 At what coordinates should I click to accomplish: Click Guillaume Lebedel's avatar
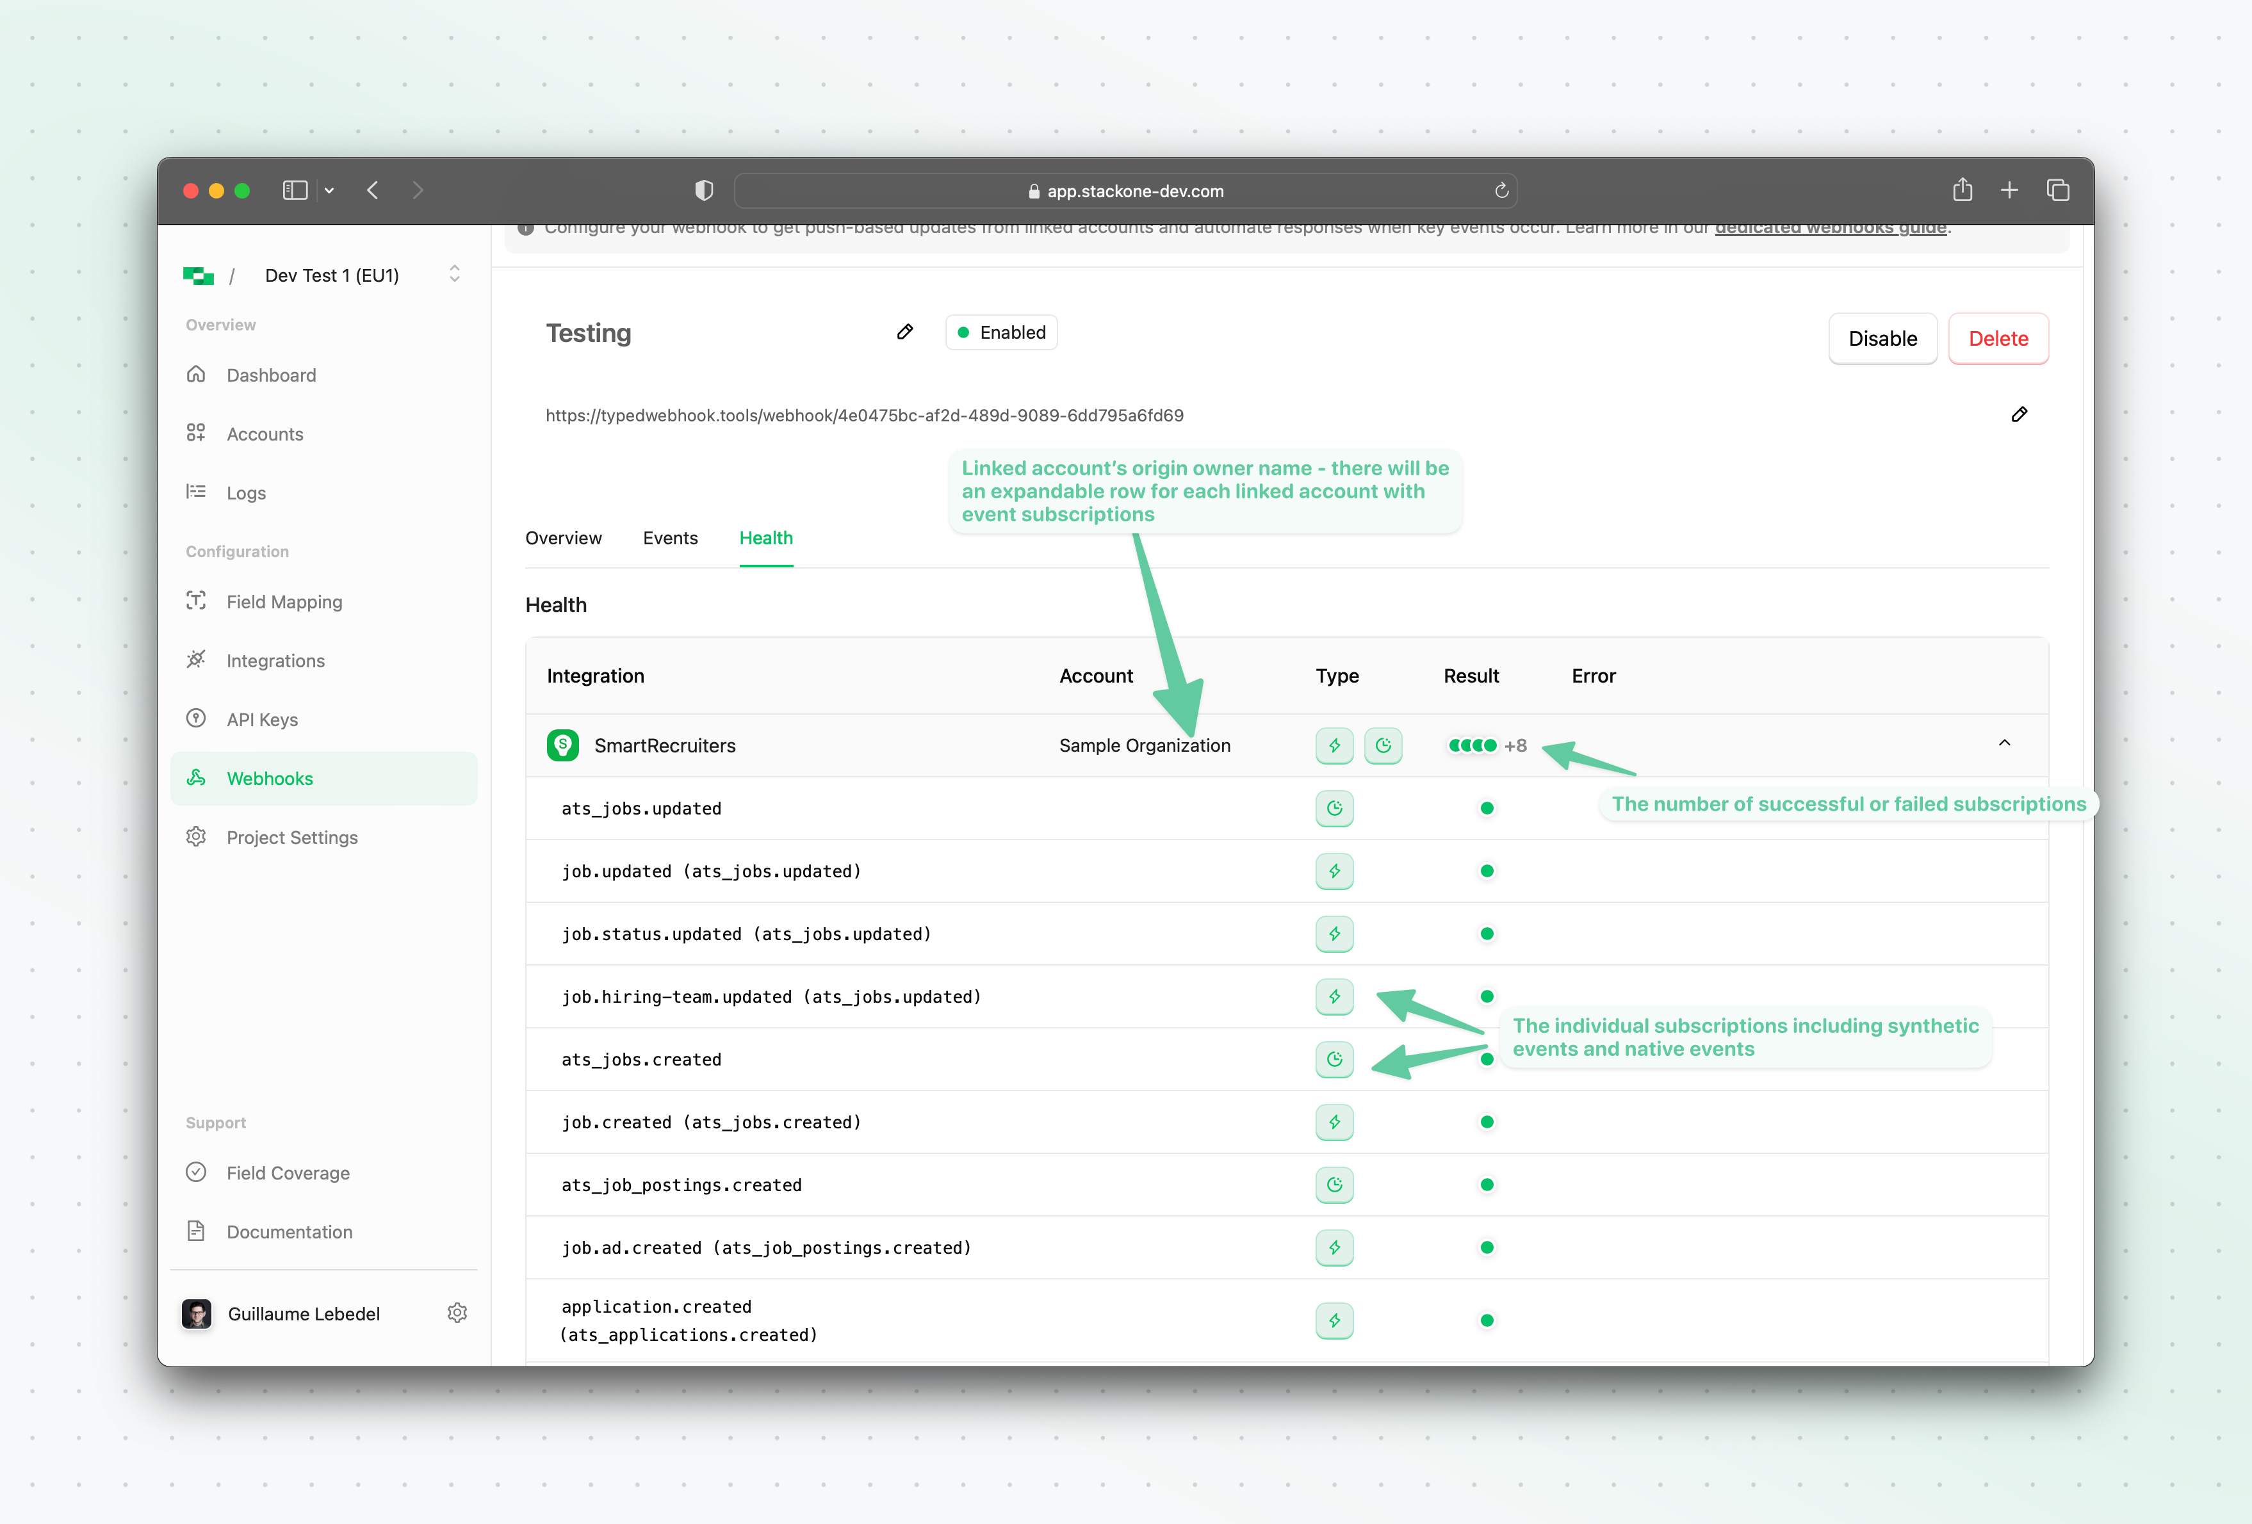[197, 1314]
